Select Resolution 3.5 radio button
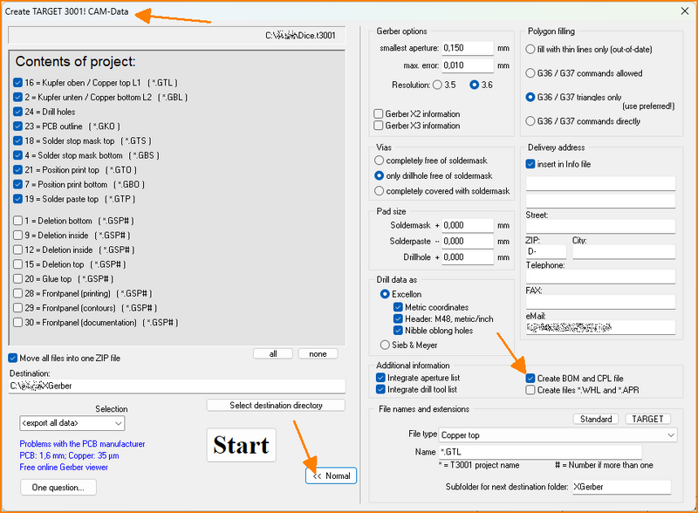 pos(437,85)
